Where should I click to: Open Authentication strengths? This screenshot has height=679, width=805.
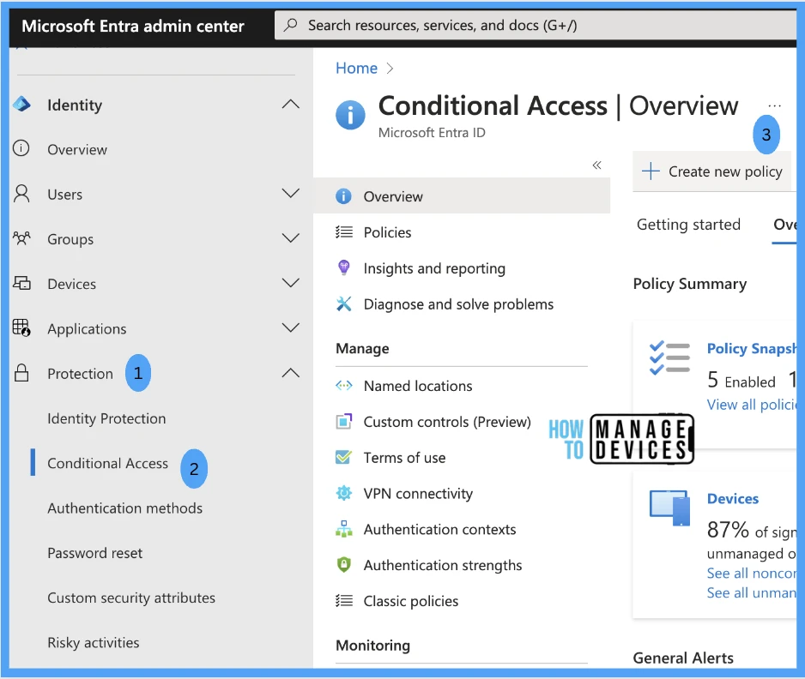[443, 565]
